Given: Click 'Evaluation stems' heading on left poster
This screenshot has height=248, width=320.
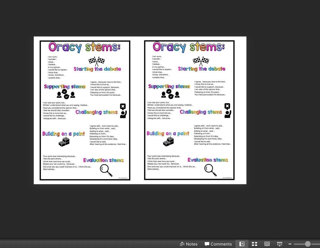Looking at the screenshot, I should (x=103, y=160).
